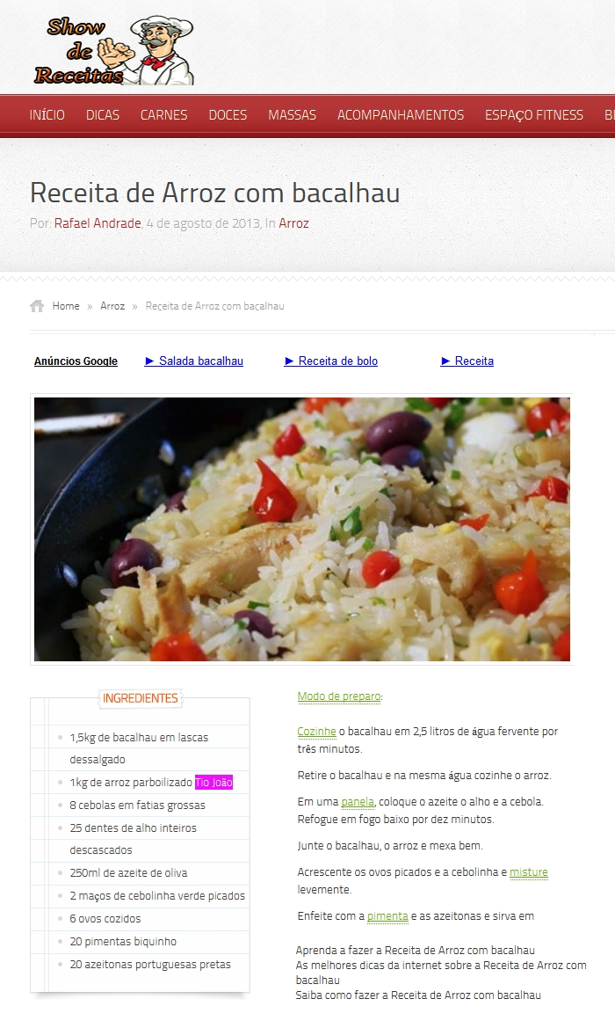Click the Show de Receitas chef logo
The width and height of the screenshot is (615, 1028).
[114, 50]
